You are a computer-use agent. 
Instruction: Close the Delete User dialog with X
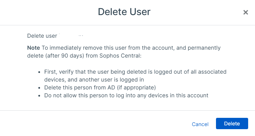[x=245, y=12]
